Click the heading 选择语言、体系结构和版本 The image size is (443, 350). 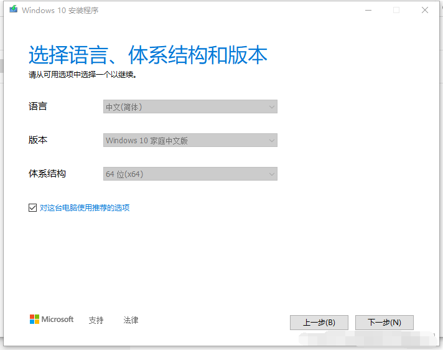147,55
